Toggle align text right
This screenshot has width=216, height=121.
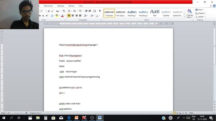pos(77,16)
